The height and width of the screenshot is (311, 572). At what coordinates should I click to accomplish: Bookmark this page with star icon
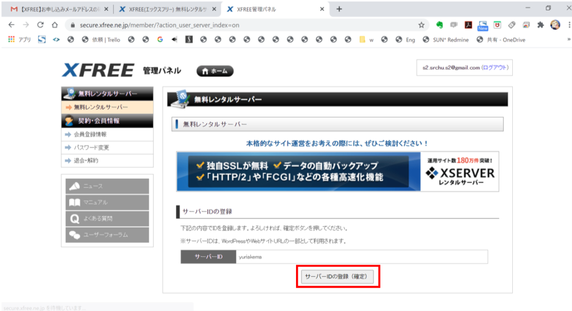tap(421, 25)
